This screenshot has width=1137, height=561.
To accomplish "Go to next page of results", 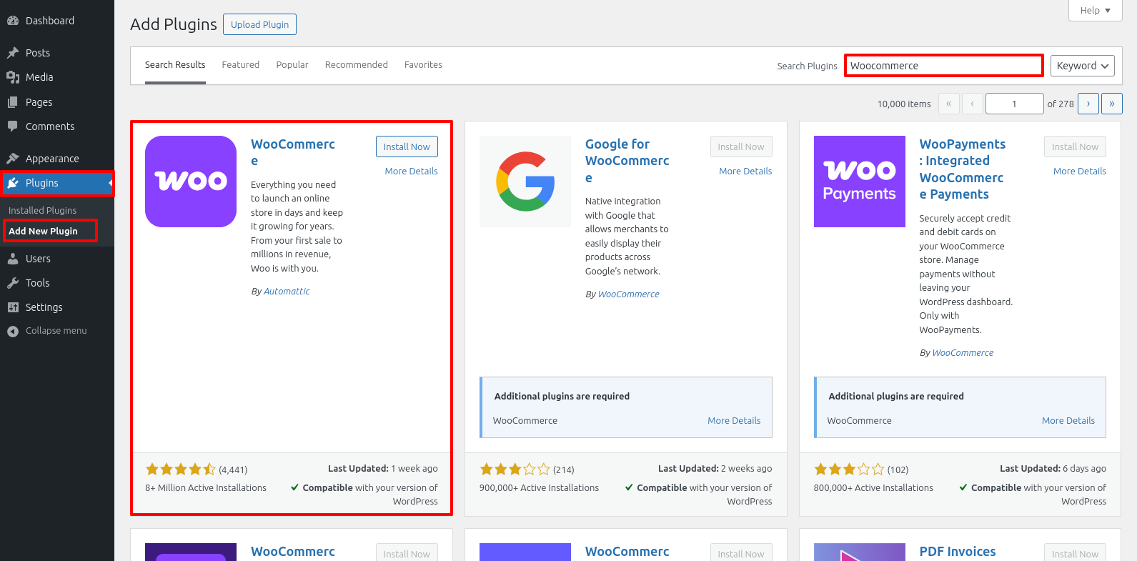I will point(1088,104).
